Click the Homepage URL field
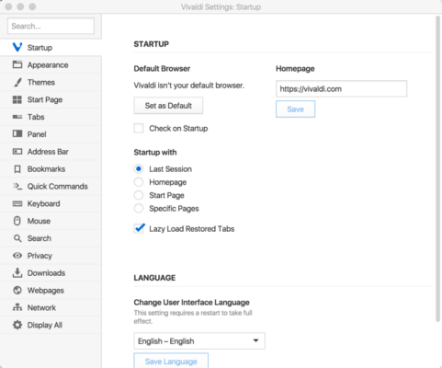 coord(341,89)
